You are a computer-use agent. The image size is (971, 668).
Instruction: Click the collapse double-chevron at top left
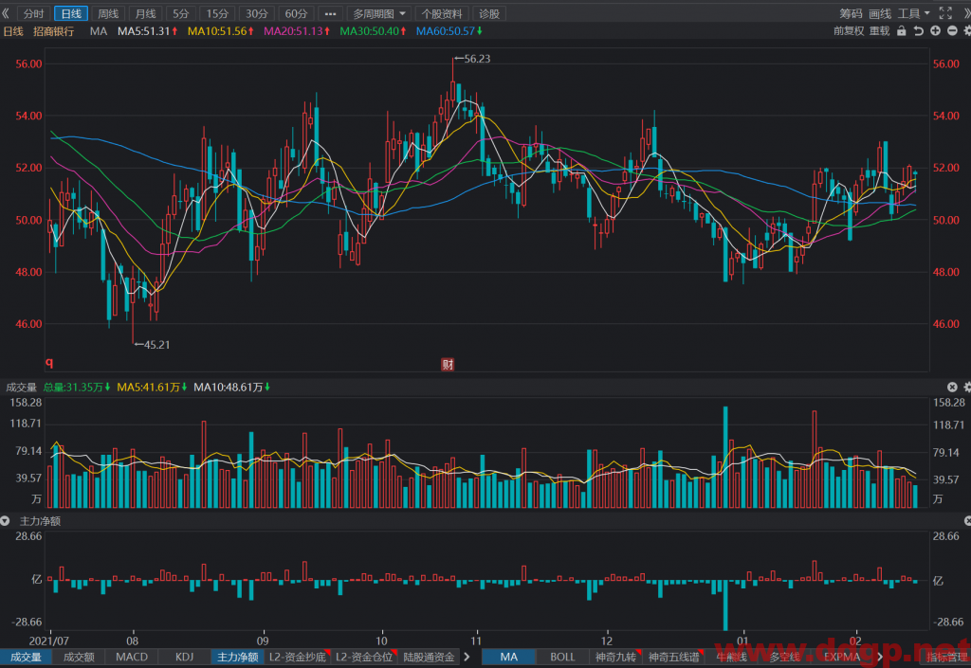6,13
